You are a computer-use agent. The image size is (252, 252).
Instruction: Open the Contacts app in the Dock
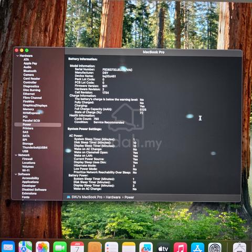(94, 247)
